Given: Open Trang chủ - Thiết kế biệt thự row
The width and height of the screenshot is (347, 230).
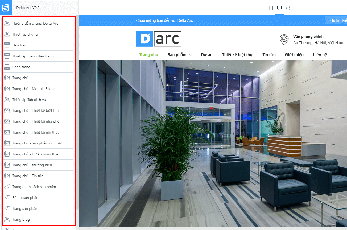Looking at the screenshot, I should click(38, 110).
